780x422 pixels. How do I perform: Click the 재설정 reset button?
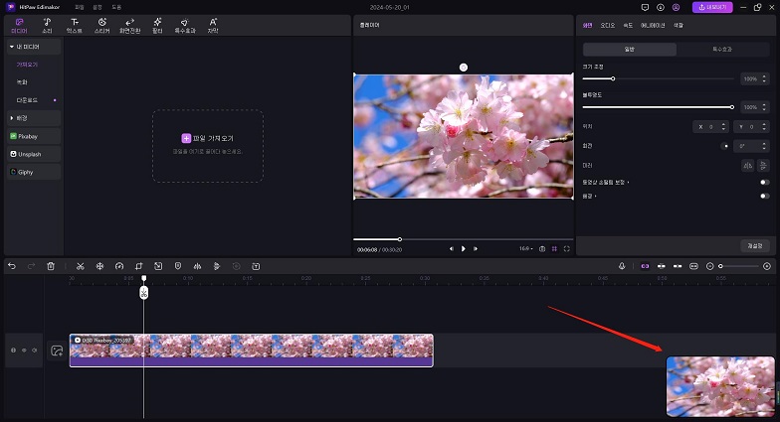pos(754,245)
